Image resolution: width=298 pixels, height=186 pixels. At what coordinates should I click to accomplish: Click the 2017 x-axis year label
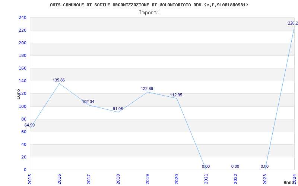click(89, 179)
